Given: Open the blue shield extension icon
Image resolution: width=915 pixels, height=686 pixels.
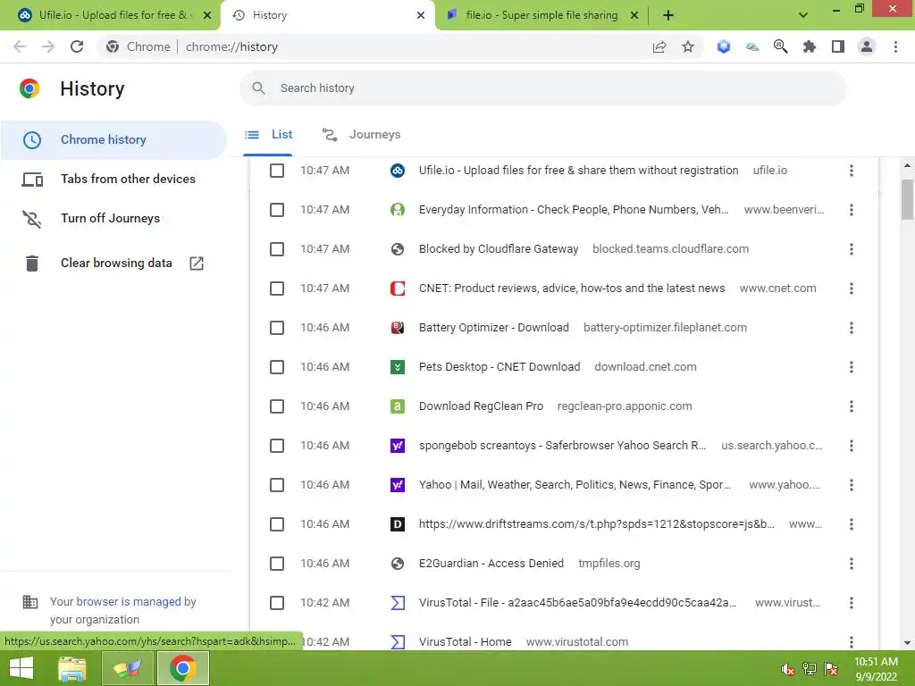Looking at the screenshot, I should 724,46.
